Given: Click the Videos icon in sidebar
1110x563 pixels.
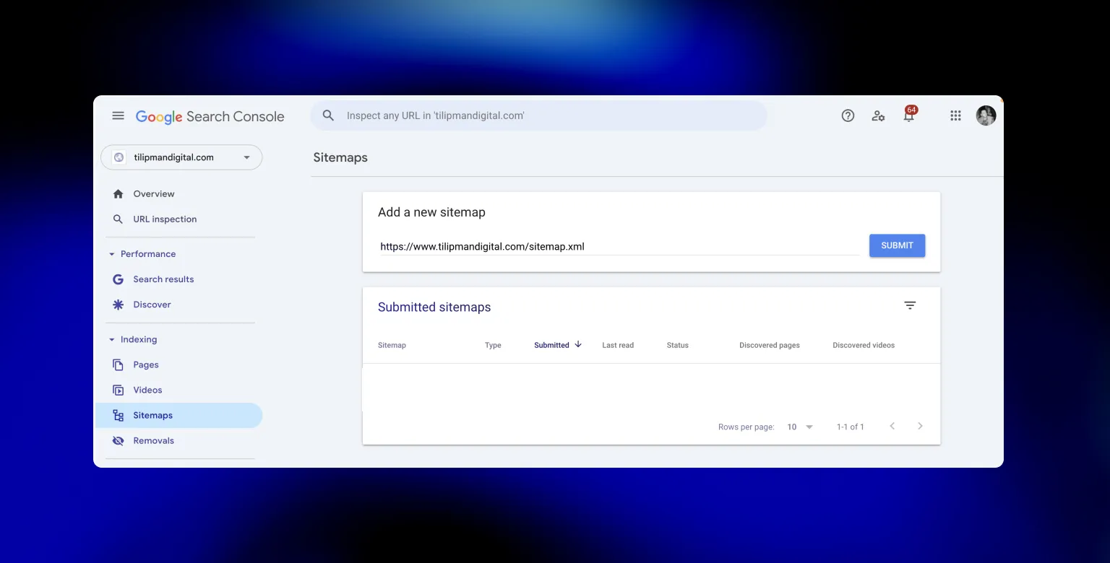Looking at the screenshot, I should point(118,390).
